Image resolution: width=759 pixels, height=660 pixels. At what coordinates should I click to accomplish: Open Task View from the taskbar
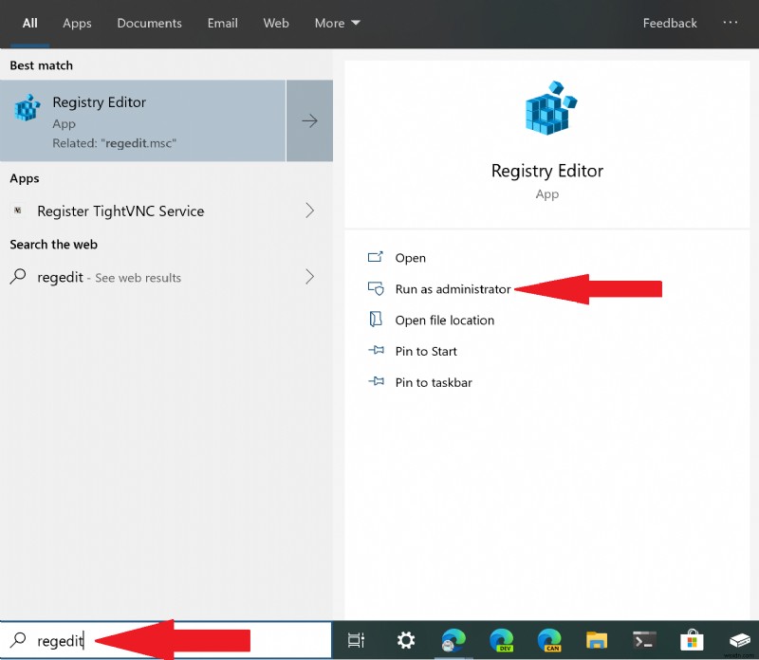coord(356,640)
